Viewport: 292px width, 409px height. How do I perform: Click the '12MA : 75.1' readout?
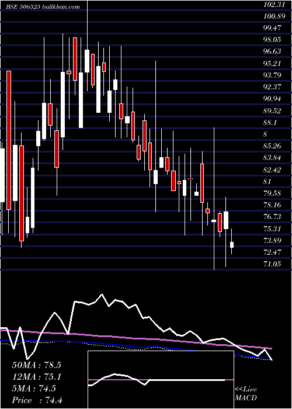36,377
